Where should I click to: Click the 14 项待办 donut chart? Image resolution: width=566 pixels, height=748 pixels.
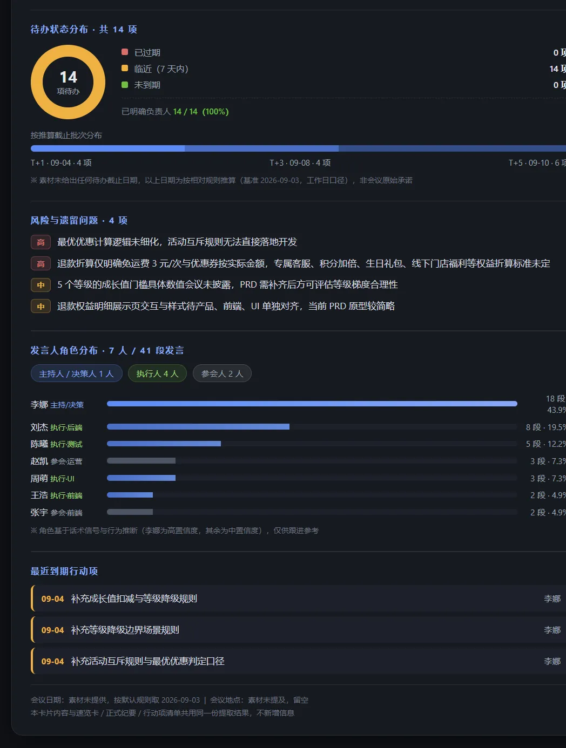point(68,82)
